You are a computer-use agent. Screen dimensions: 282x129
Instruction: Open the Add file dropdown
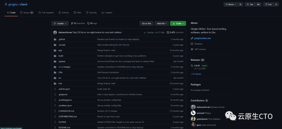click(162, 24)
